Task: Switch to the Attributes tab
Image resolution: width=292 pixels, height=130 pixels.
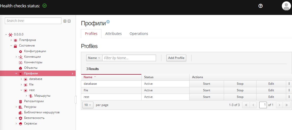Action: [x=113, y=34]
